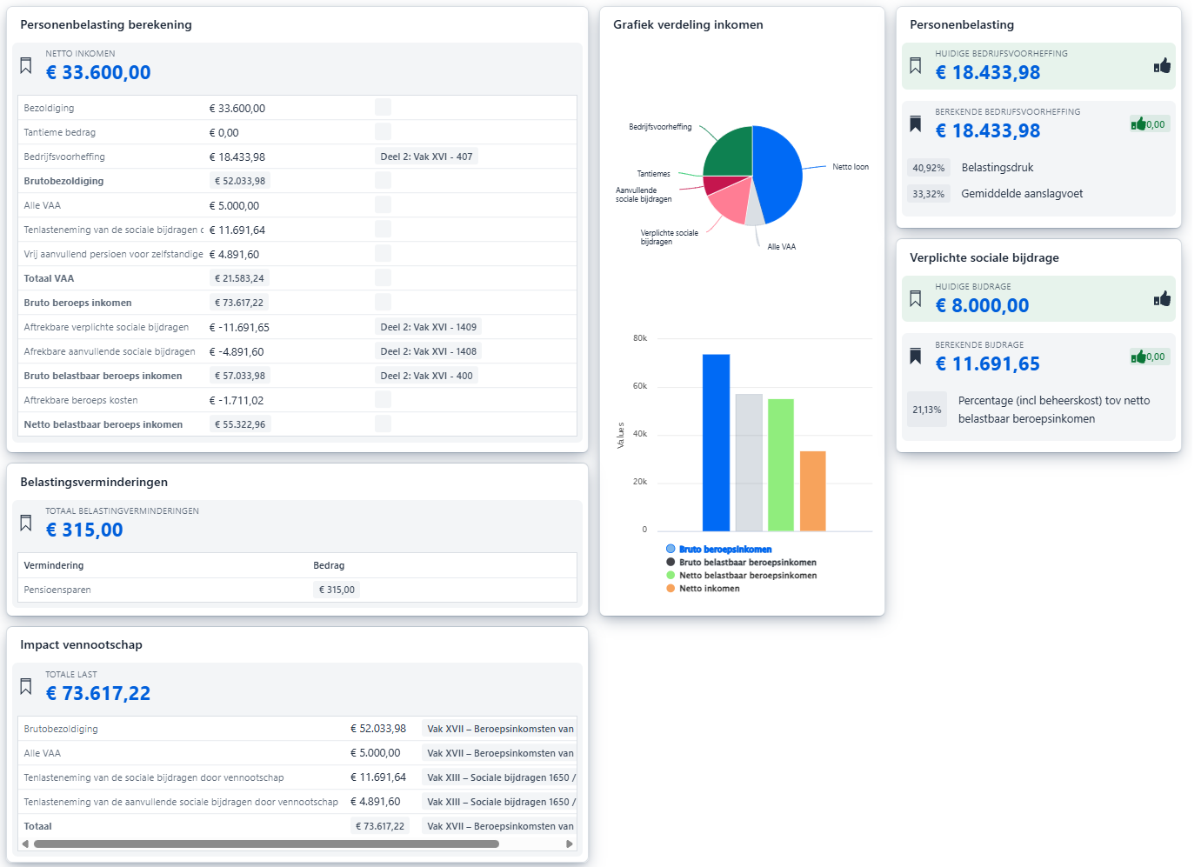The width and height of the screenshot is (1201, 867).
Task: Click the 33,32% Gemiddelde aanslagvoet badge
Action: (928, 194)
